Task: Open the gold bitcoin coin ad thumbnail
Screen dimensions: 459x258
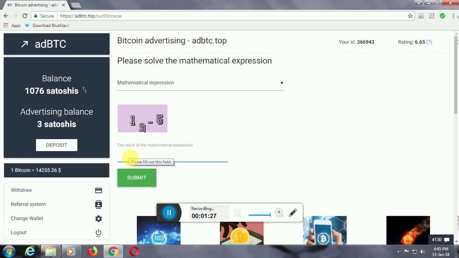Action: tap(242, 230)
